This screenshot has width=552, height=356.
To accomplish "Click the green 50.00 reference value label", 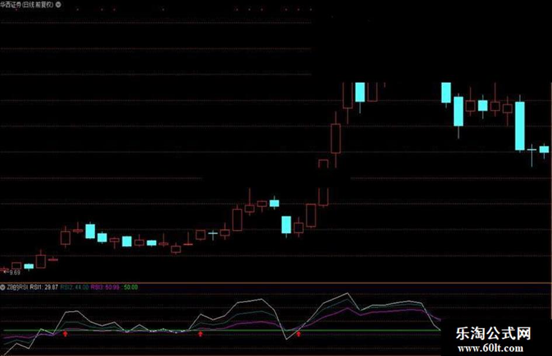I will pos(131,287).
